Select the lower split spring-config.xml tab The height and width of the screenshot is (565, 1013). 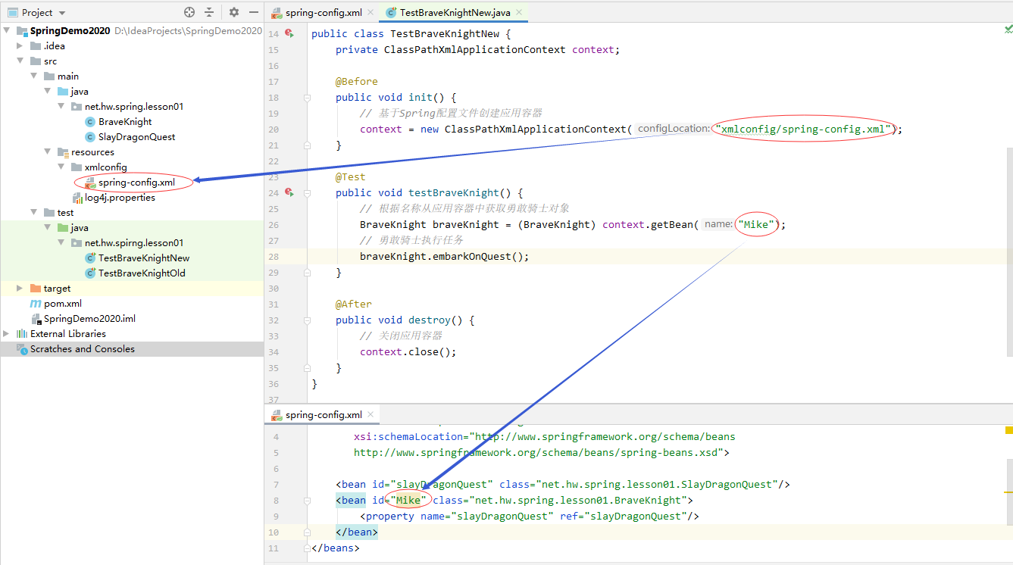click(324, 415)
